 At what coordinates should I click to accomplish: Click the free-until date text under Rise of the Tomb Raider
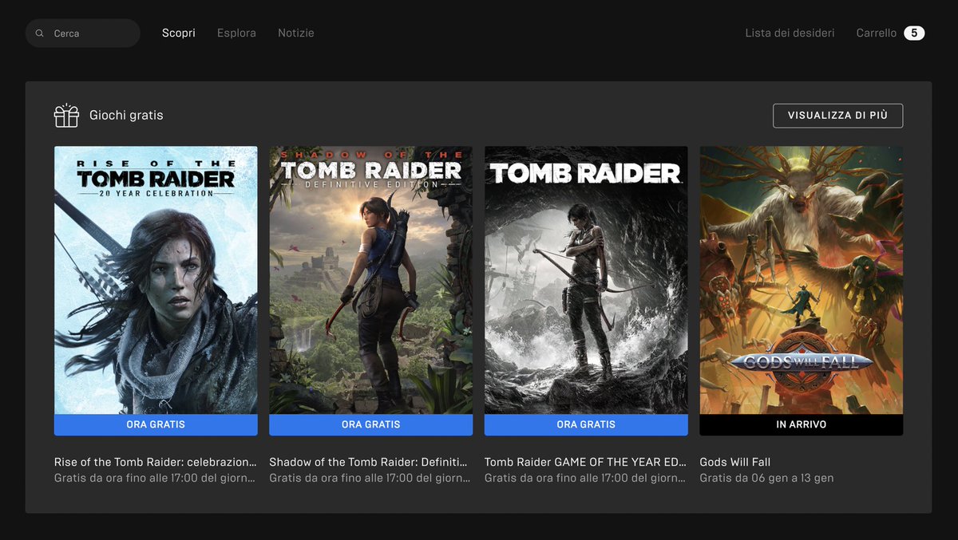click(156, 479)
